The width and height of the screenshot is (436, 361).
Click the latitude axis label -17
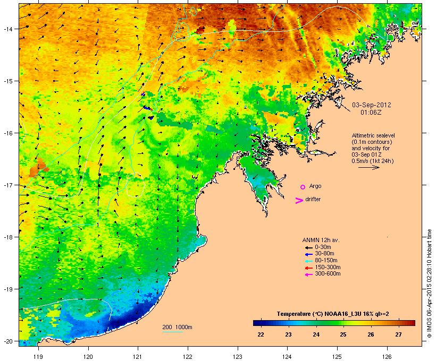[8, 185]
